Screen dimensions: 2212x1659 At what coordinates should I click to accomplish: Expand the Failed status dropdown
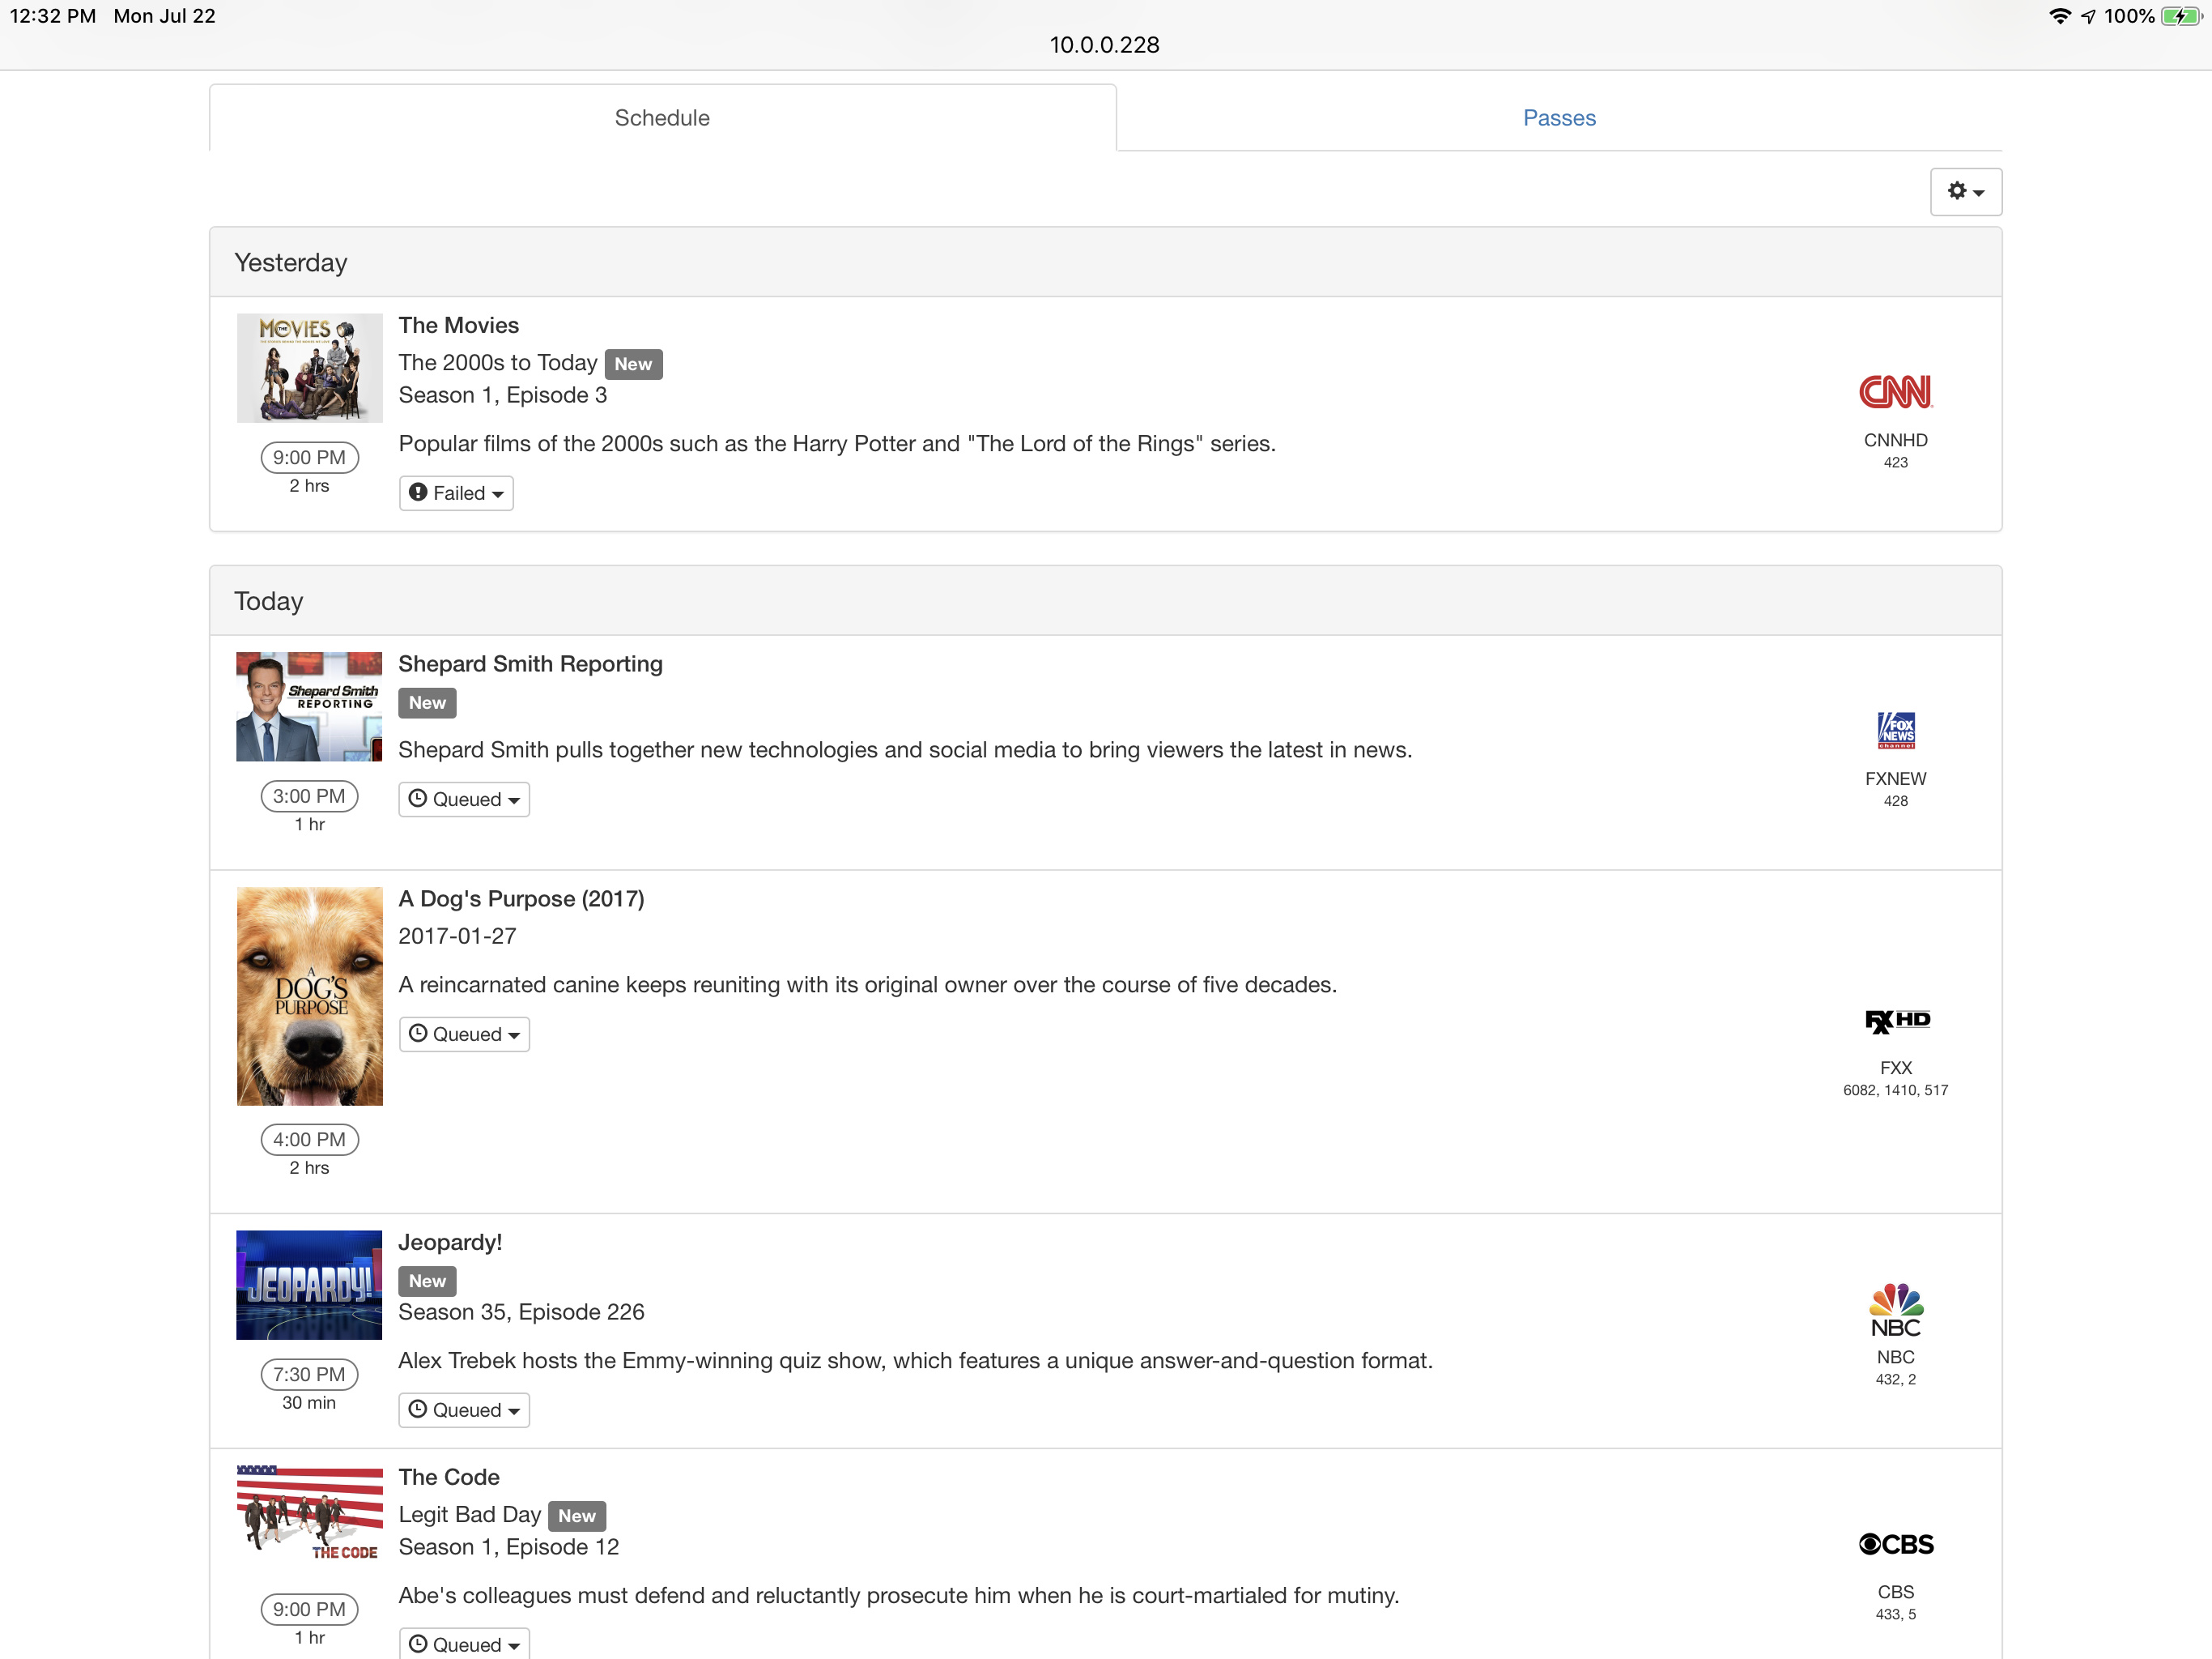[456, 493]
